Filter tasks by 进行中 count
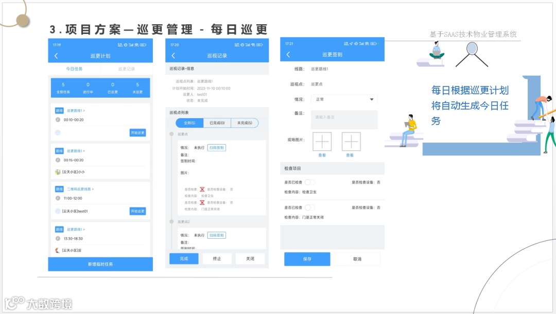 88,88
